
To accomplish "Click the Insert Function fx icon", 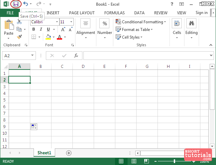I will (76, 56).
